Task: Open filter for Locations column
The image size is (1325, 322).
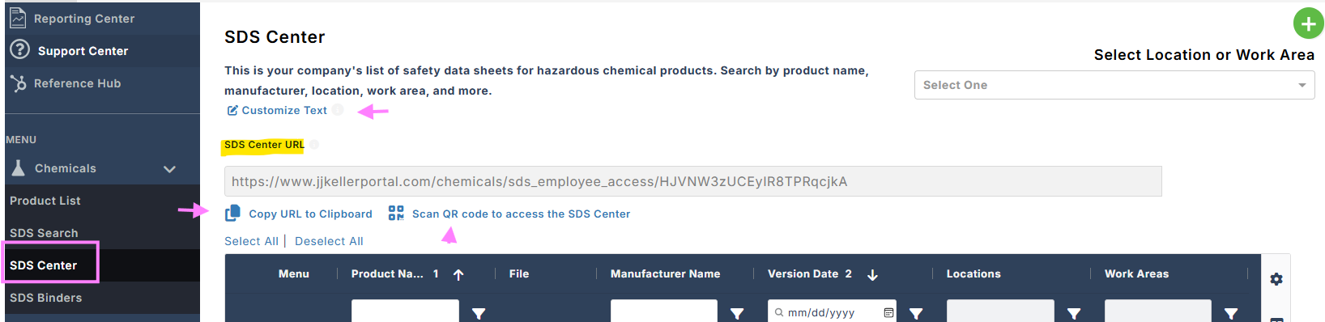Action: click(x=1074, y=313)
